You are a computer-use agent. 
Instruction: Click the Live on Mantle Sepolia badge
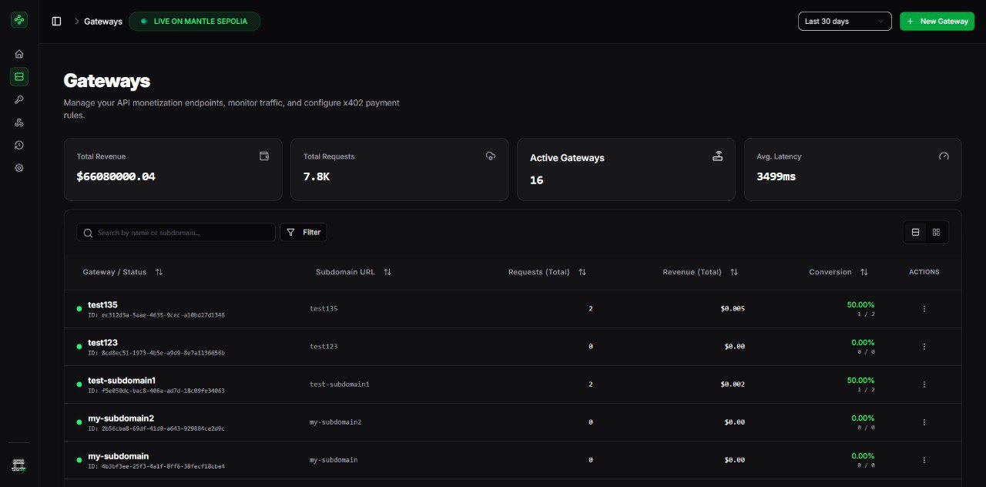click(x=194, y=22)
